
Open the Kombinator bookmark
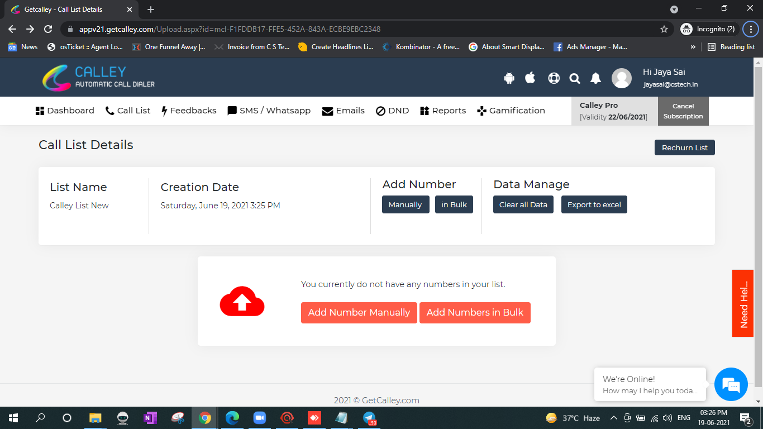[x=422, y=47]
